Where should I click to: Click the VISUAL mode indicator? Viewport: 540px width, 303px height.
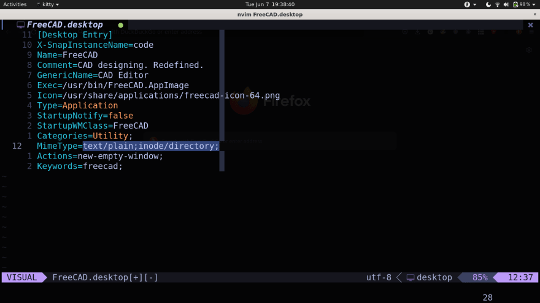(21, 277)
